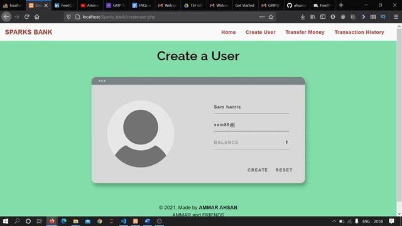Open Visual Studio Code from taskbar

(124, 221)
